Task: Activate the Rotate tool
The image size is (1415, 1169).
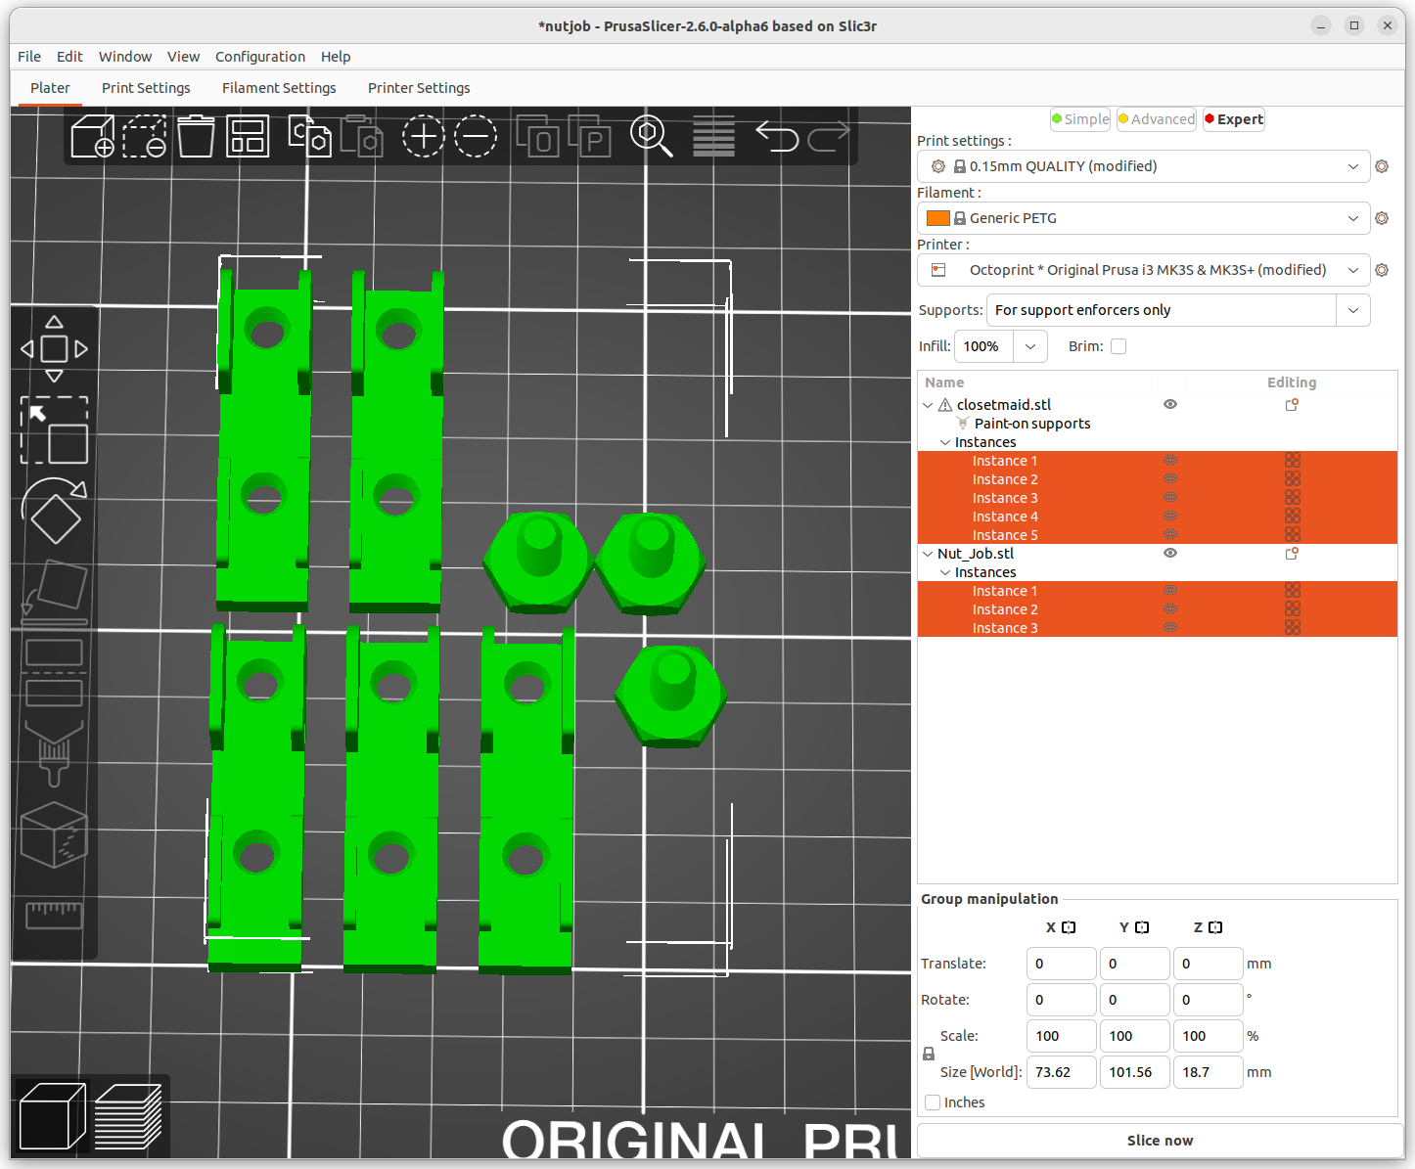Action: (x=55, y=513)
